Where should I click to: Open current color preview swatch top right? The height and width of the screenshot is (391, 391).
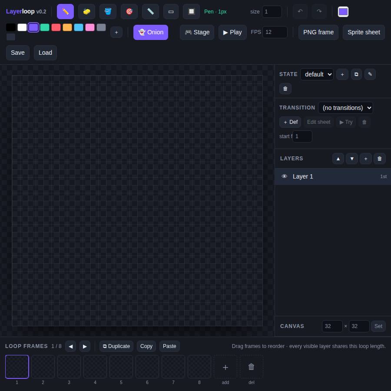click(x=343, y=12)
